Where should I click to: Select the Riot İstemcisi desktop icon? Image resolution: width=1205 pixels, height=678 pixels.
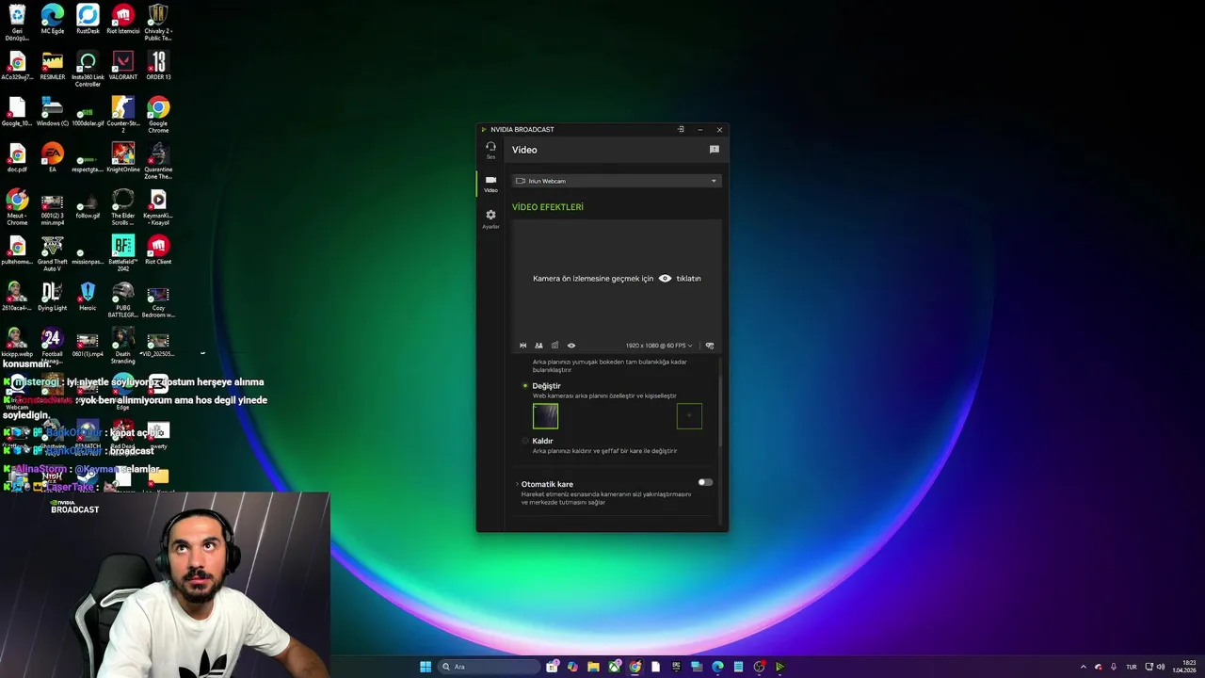coord(122,20)
